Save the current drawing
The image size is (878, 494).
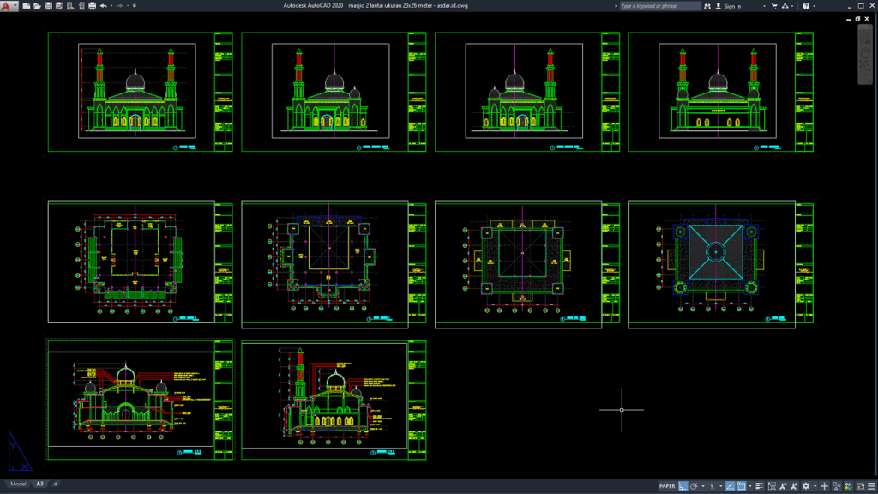(x=49, y=7)
